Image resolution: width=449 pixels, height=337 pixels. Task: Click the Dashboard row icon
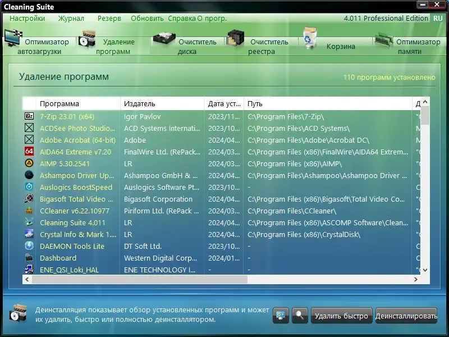click(x=29, y=257)
